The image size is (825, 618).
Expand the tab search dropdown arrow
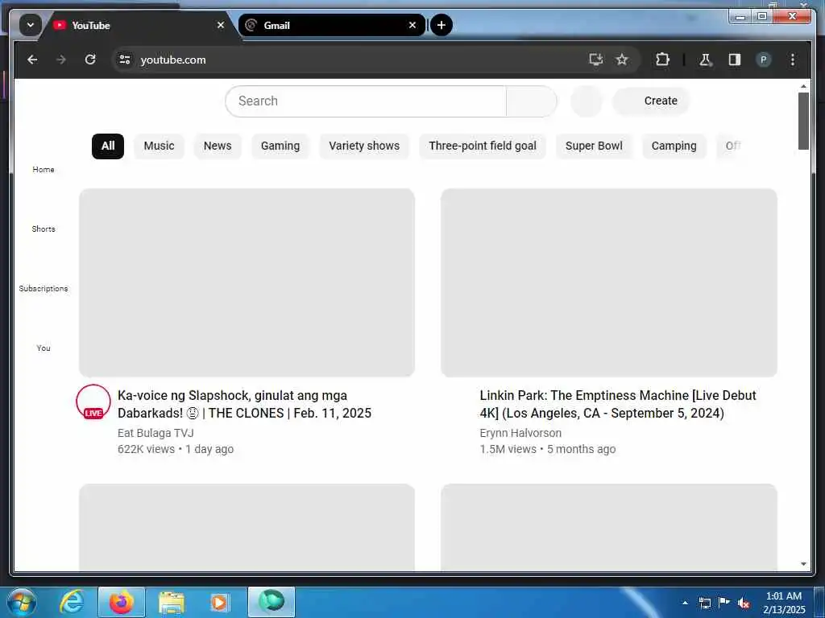(31, 25)
